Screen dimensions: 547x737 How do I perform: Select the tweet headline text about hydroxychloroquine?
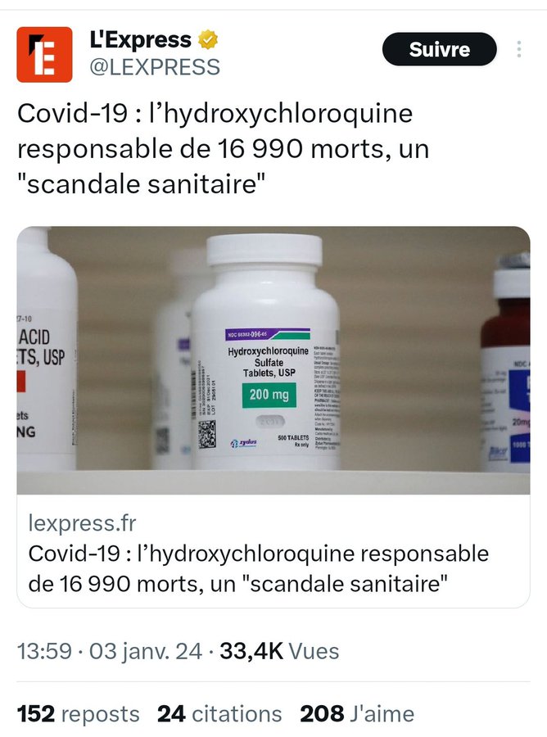point(224,148)
